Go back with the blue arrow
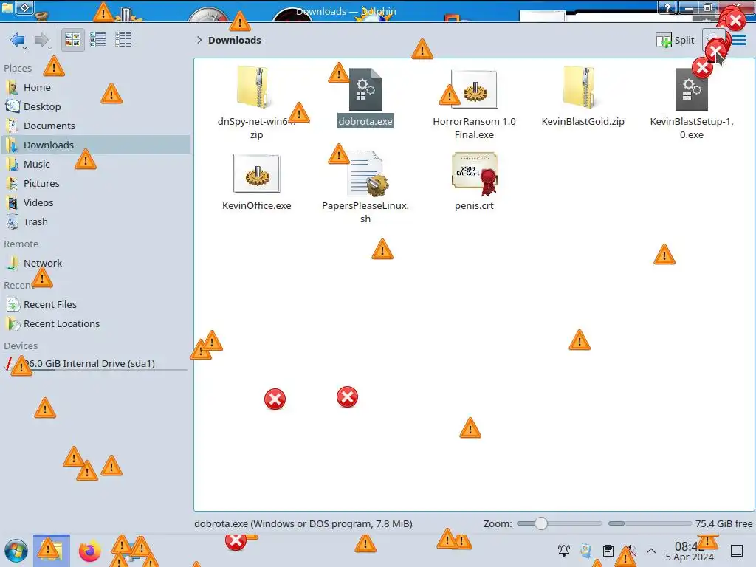The width and height of the screenshot is (756, 567). point(18,40)
